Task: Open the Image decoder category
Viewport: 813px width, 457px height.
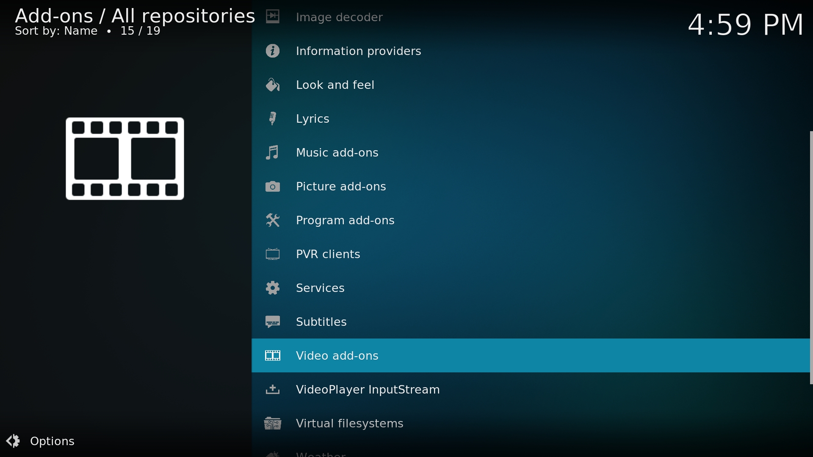Action: coord(339,17)
